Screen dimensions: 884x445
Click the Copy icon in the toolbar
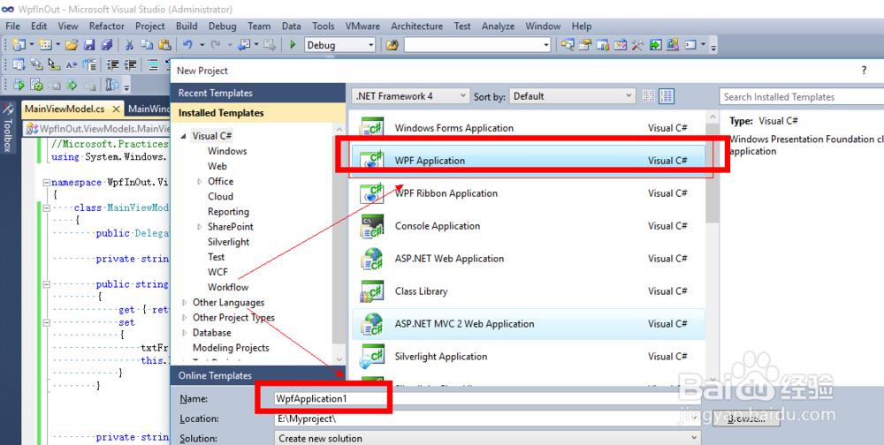click(x=147, y=45)
